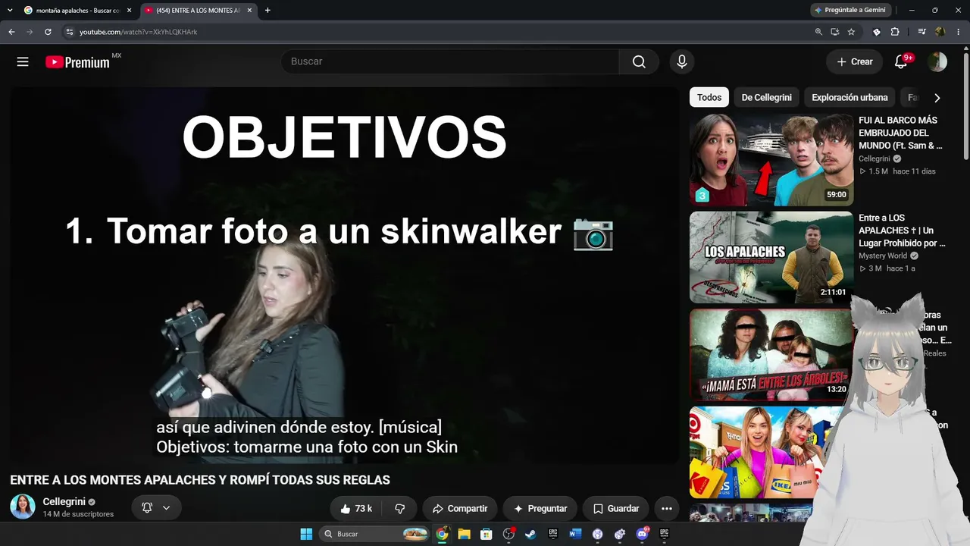The width and height of the screenshot is (970, 546).
Task: Open more actions three-dot menu under video
Action: click(x=667, y=509)
